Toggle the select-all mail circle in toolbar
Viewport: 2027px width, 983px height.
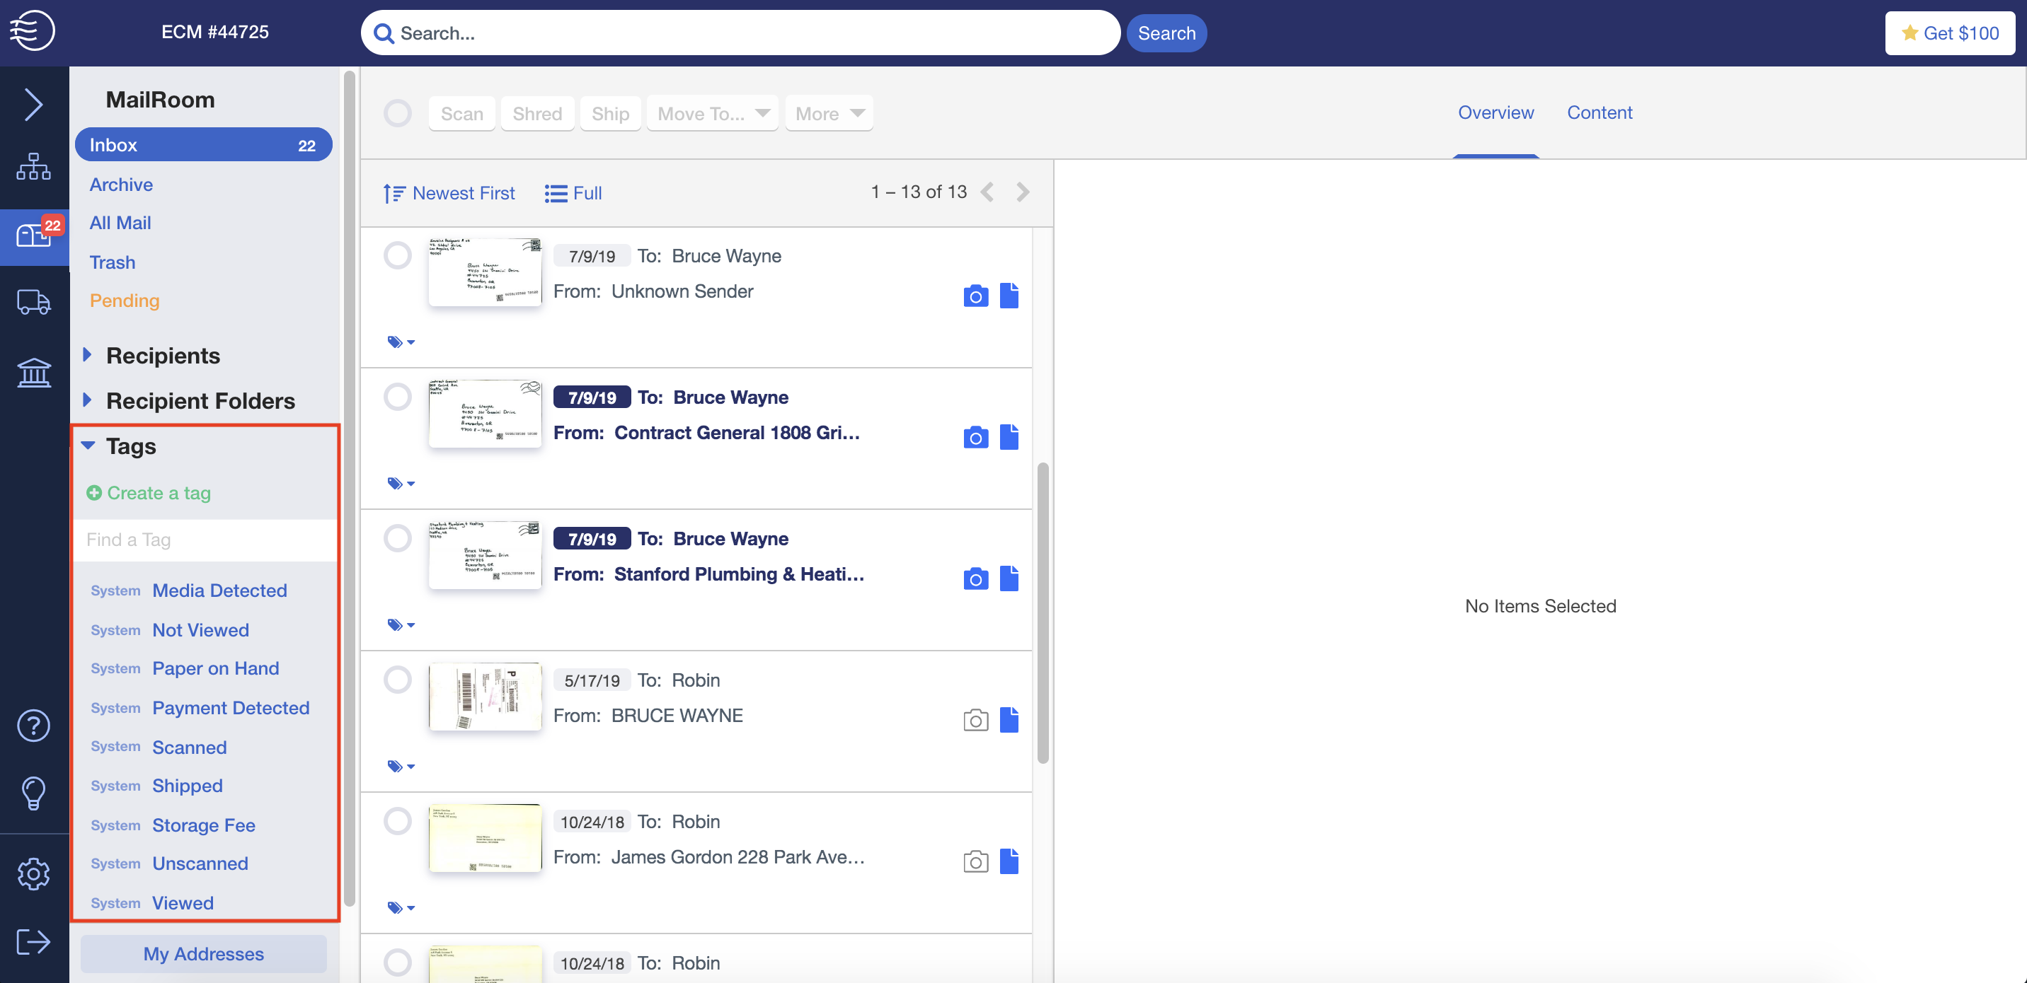(x=397, y=113)
